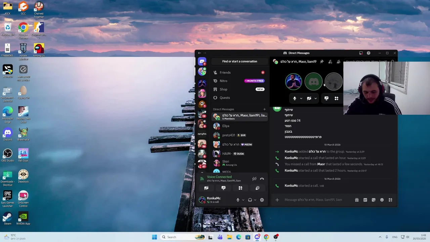Select the Discord-logo participant avatar
The height and width of the screenshot is (242, 430).
[x=313, y=82]
